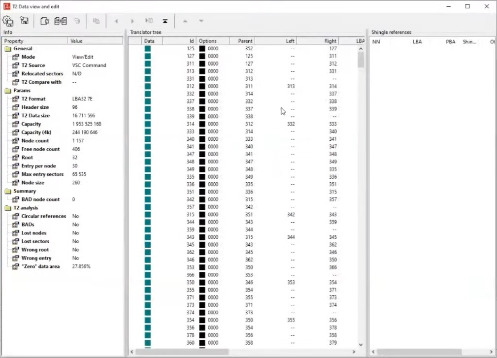This screenshot has height=358, width=497.
Task: Click the icon beside the Capacity property
Action: pos(16,124)
